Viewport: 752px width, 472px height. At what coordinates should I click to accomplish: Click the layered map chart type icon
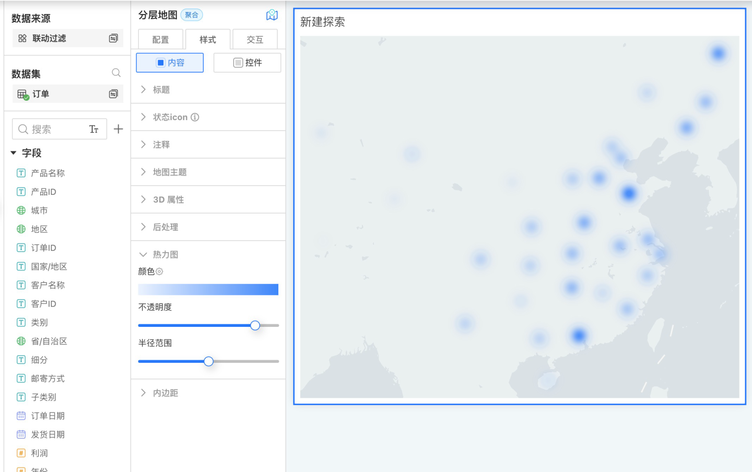click(x=272, y=15)
